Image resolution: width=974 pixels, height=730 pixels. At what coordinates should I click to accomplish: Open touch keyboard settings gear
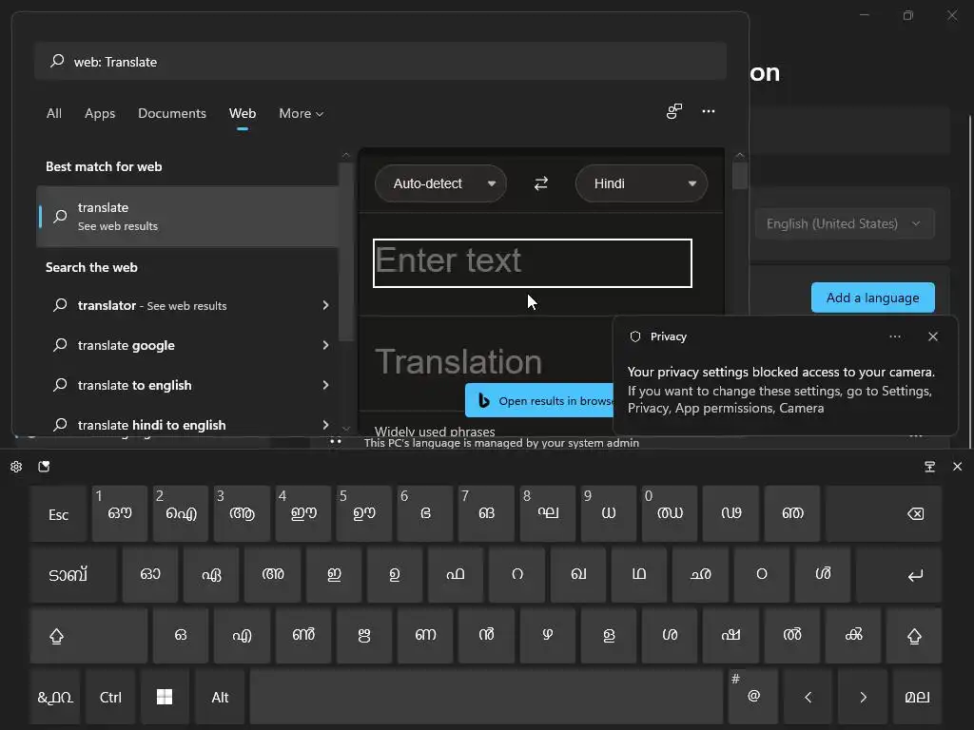pos(16,467)
